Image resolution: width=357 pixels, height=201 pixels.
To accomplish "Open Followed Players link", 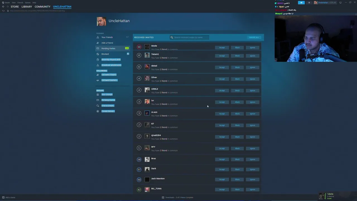I will point(109,75).
